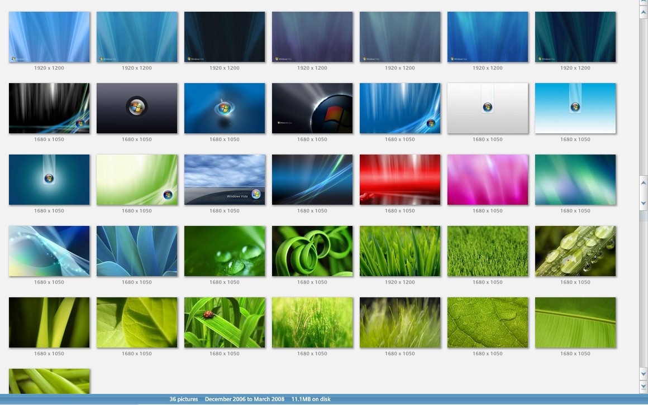Click the cloudy sky Windows Vista wallpaper

pos(225,180)
